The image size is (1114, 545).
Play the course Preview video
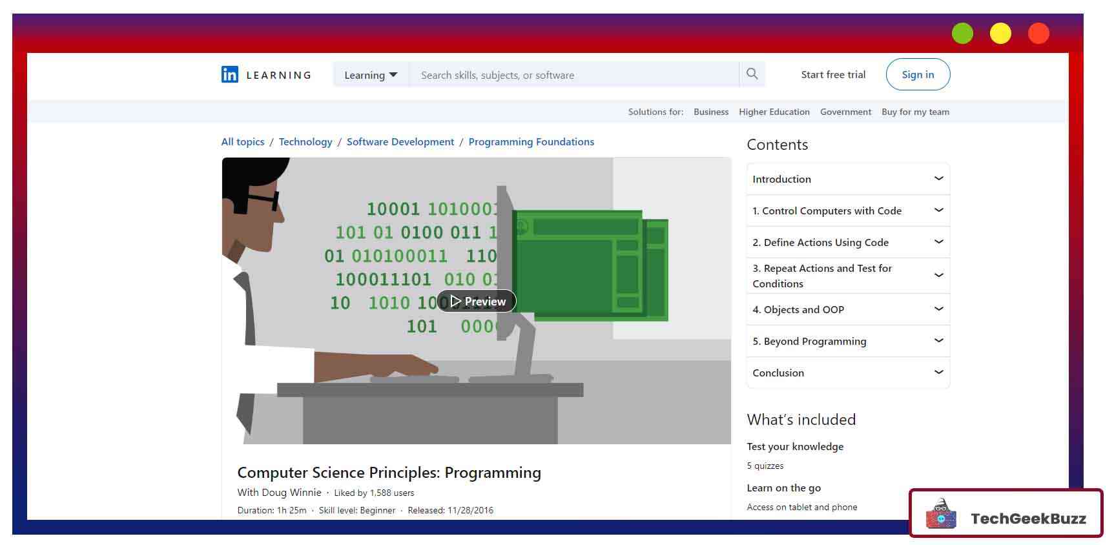click(477, 302)
